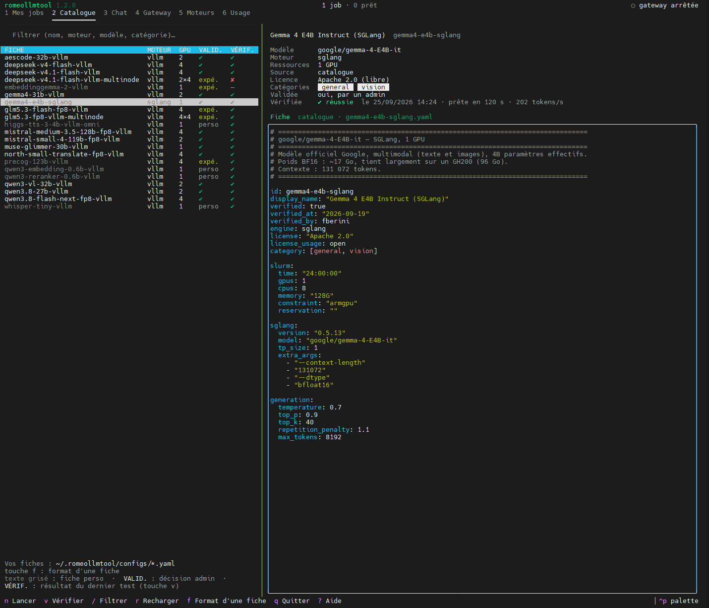Open the Usage tab
The image size is (709, 608).
236,13
